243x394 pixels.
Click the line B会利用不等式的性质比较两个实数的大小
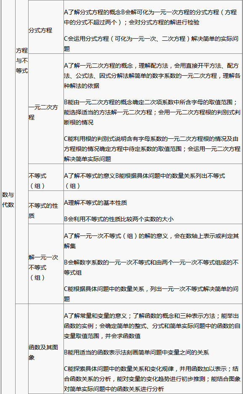(x=119, y=219)
